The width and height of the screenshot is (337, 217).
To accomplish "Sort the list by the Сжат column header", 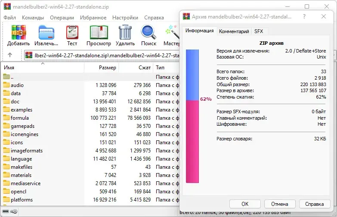I will tap(136, 68).
